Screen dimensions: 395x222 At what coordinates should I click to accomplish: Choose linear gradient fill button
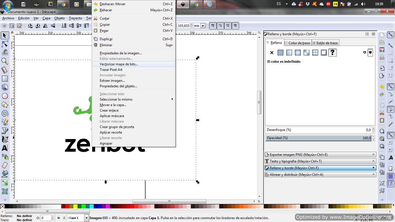289,53
